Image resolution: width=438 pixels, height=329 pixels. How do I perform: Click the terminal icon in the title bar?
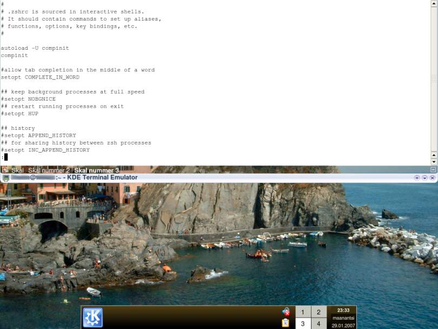pyautogui.click(x=5, y=177)
